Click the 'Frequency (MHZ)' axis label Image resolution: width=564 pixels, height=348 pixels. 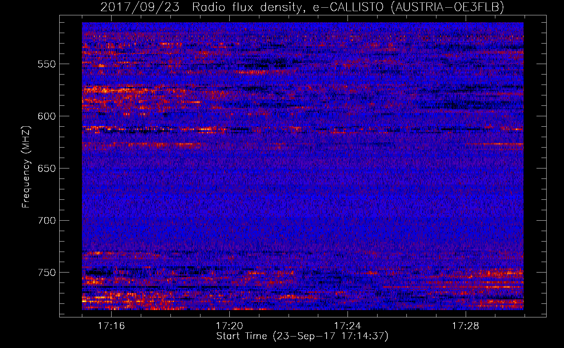pos(26,167)
